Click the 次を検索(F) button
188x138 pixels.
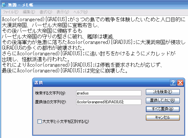click(x=163, y=92)
